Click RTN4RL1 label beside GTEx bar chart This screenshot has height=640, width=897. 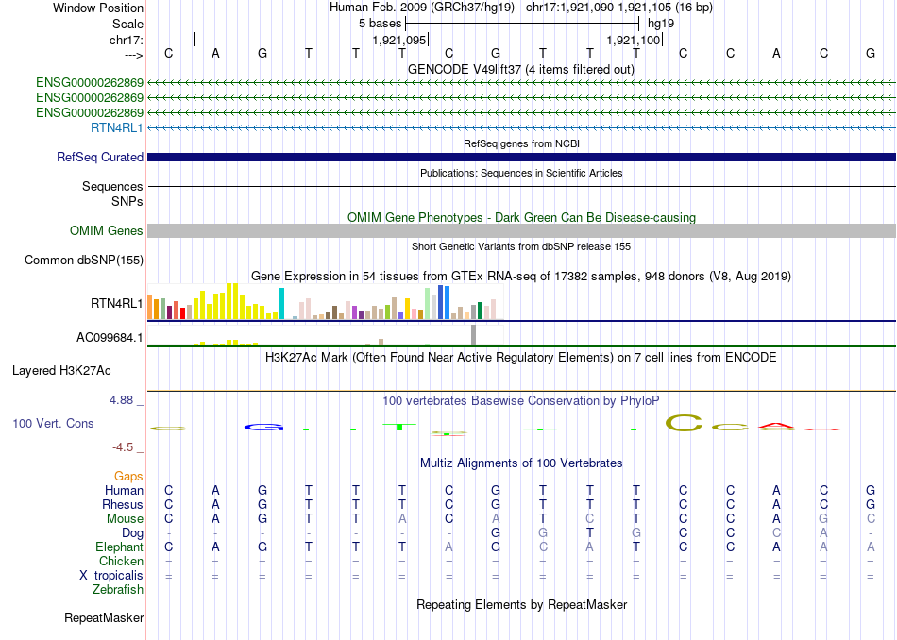(x=117, y=303)
